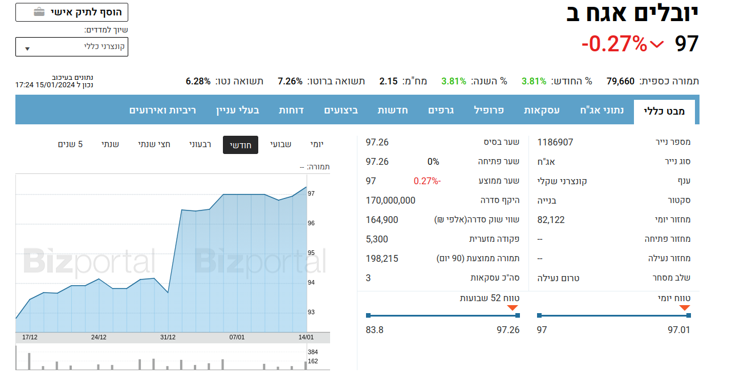Screen dimensions: 736x377
Task: Select the חודשי chart period
Action: 241,145
